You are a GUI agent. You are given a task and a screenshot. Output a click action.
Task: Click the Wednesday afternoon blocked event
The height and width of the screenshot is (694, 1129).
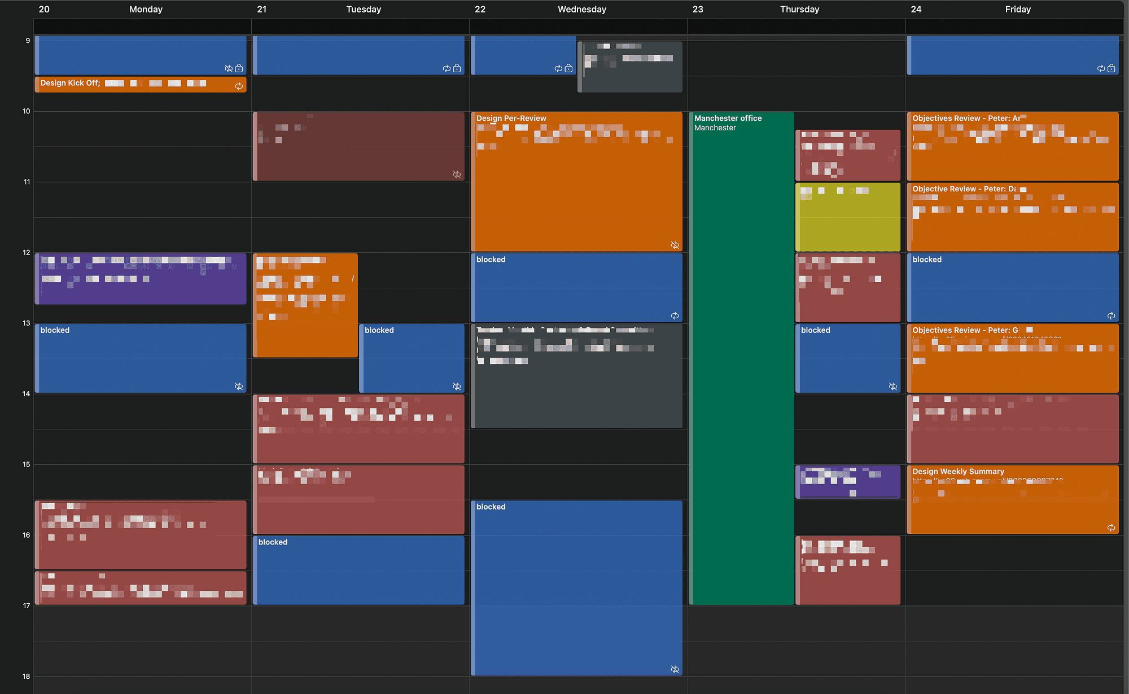[576, 587]
